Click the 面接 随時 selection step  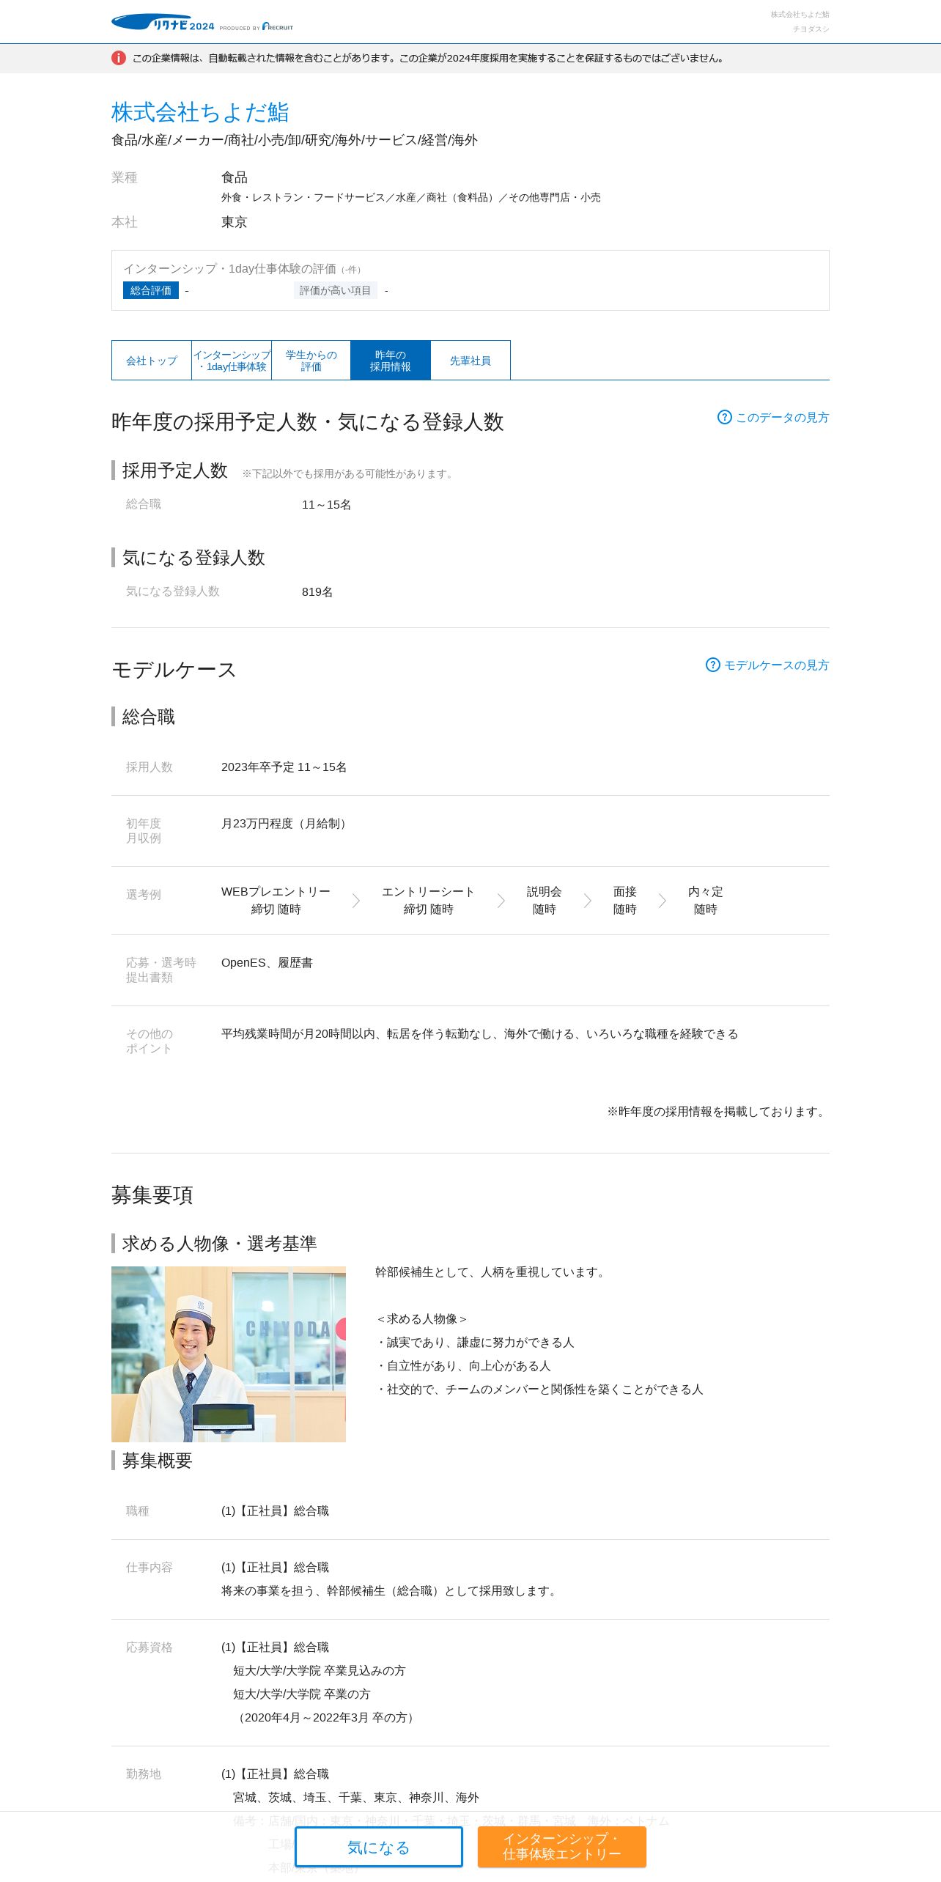pyautogui.click(x=625, y=900)
